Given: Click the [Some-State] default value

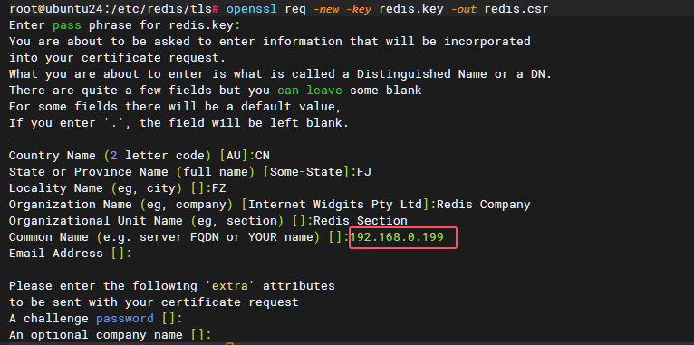Looking at the screenshot, I should [306, 172].
